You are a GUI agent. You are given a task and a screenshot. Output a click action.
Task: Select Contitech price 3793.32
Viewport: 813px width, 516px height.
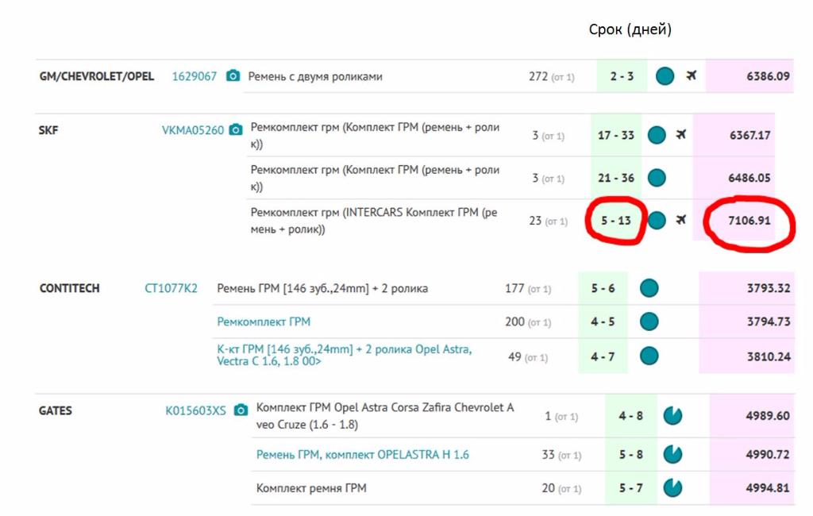769,288
